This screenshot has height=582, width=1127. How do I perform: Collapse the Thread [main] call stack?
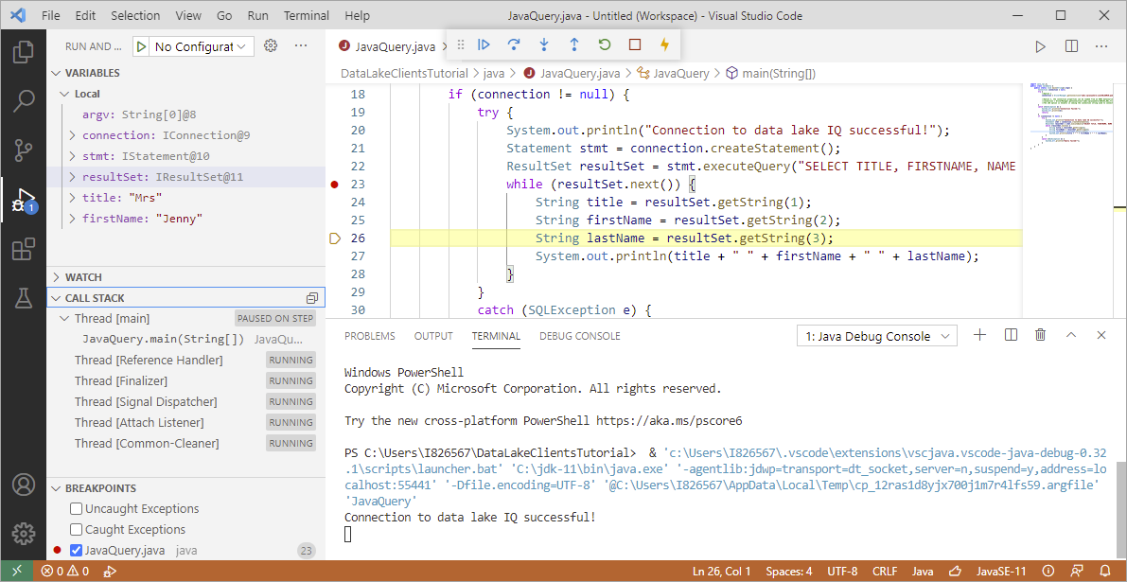[x=66, y=318]
